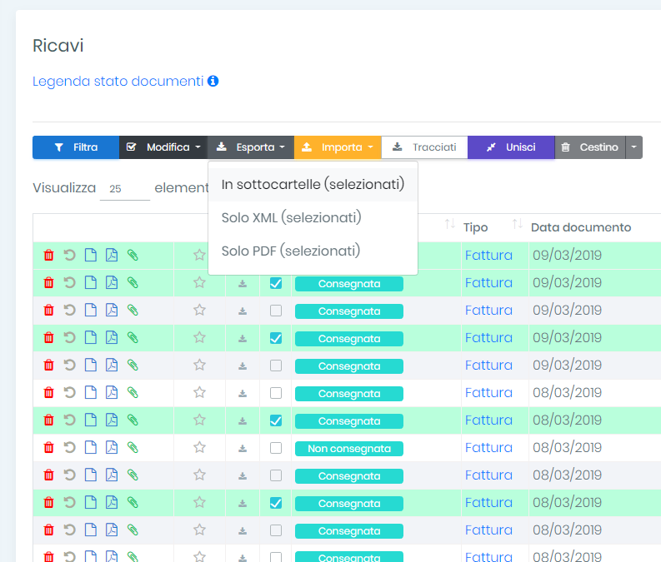
Task: Choose Solo PDF (selezionati) export option
Action: click(313, 251)
